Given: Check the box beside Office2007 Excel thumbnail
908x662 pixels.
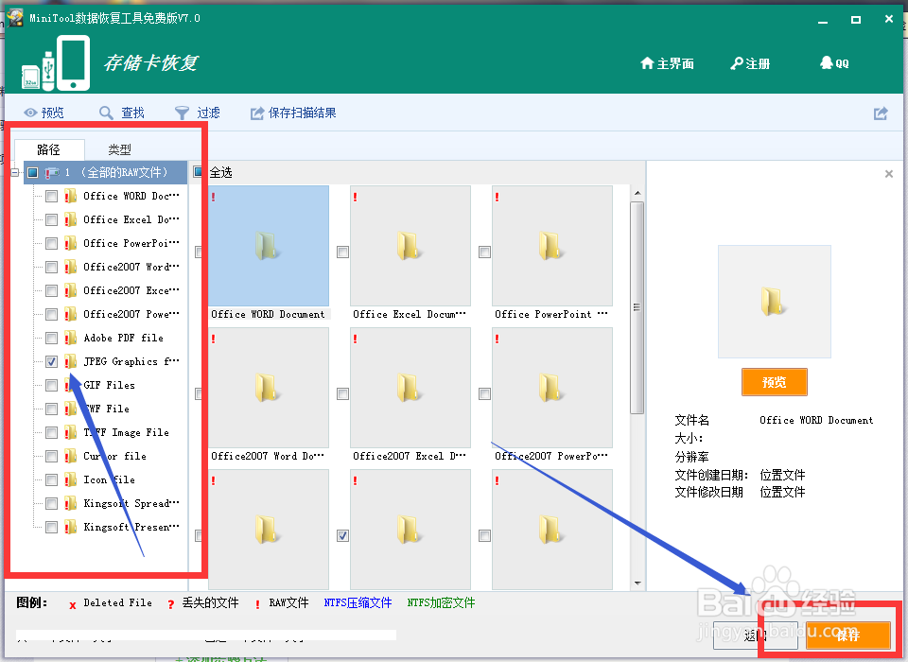Looking at the screenshot, I should pos(342,393).
